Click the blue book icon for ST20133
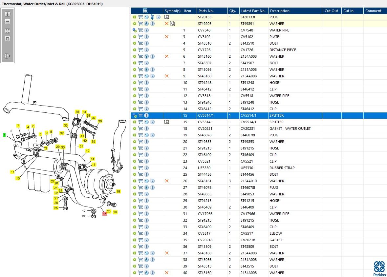The image size is (387, 277). click(152, 17)
